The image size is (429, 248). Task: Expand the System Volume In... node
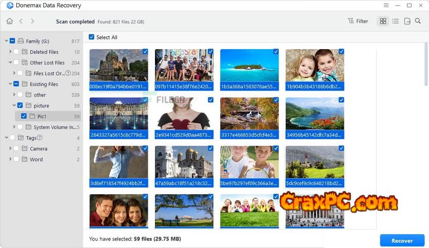point(14,127)
